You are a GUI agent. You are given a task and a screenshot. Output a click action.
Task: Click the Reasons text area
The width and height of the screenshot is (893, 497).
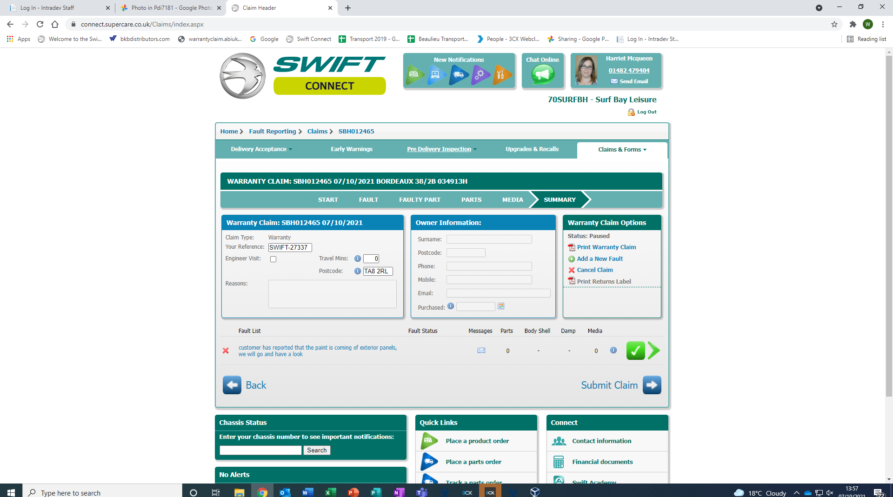pyautogui.click(x=333, y=294)
